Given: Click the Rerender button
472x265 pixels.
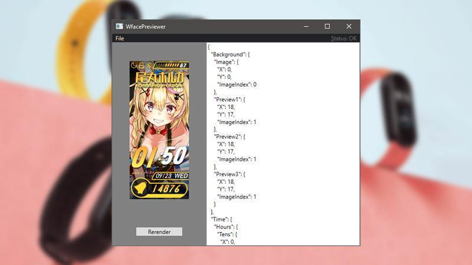Looking at the screenshot, I should [x=159, y=231].
